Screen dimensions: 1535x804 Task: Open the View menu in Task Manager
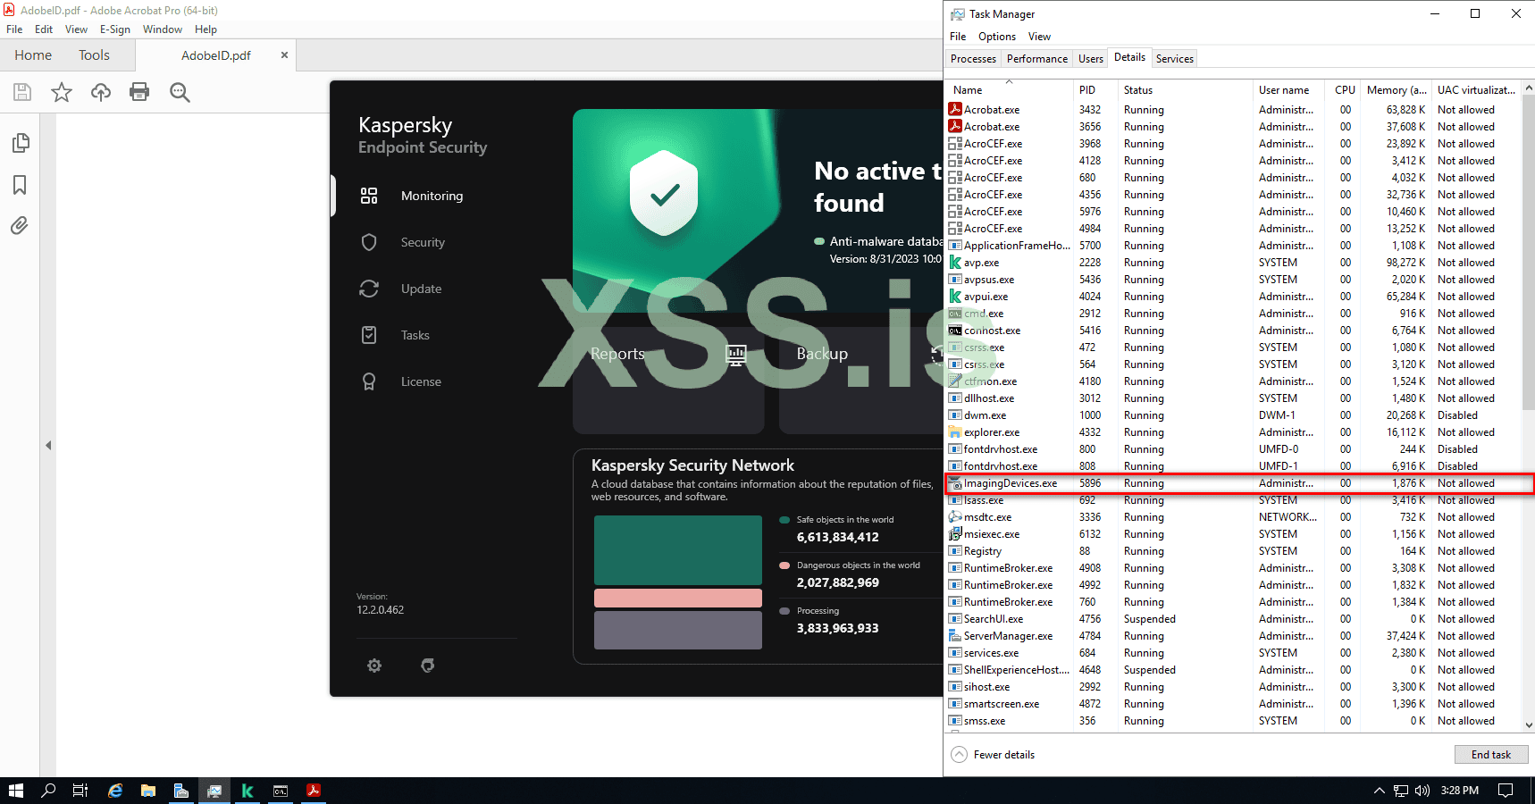coord(1039,37)
